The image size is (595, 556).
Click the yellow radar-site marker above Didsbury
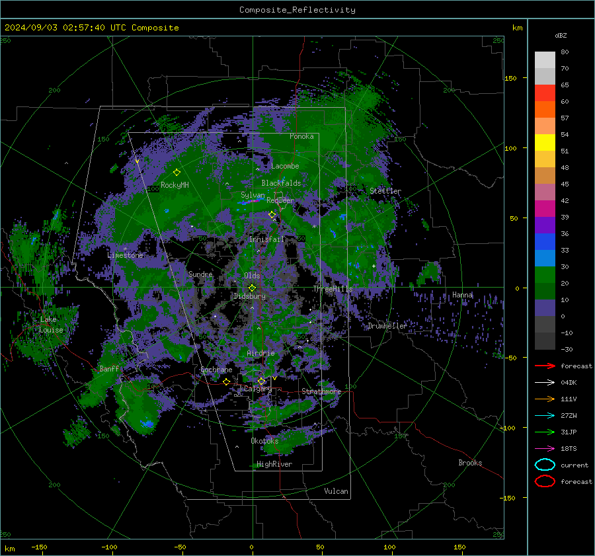pyautogui.click(x=252, y=288)
